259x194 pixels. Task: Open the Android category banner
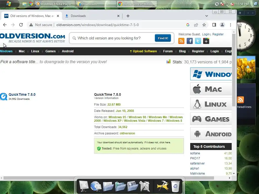pyautogui.click(x=211, y=134)
